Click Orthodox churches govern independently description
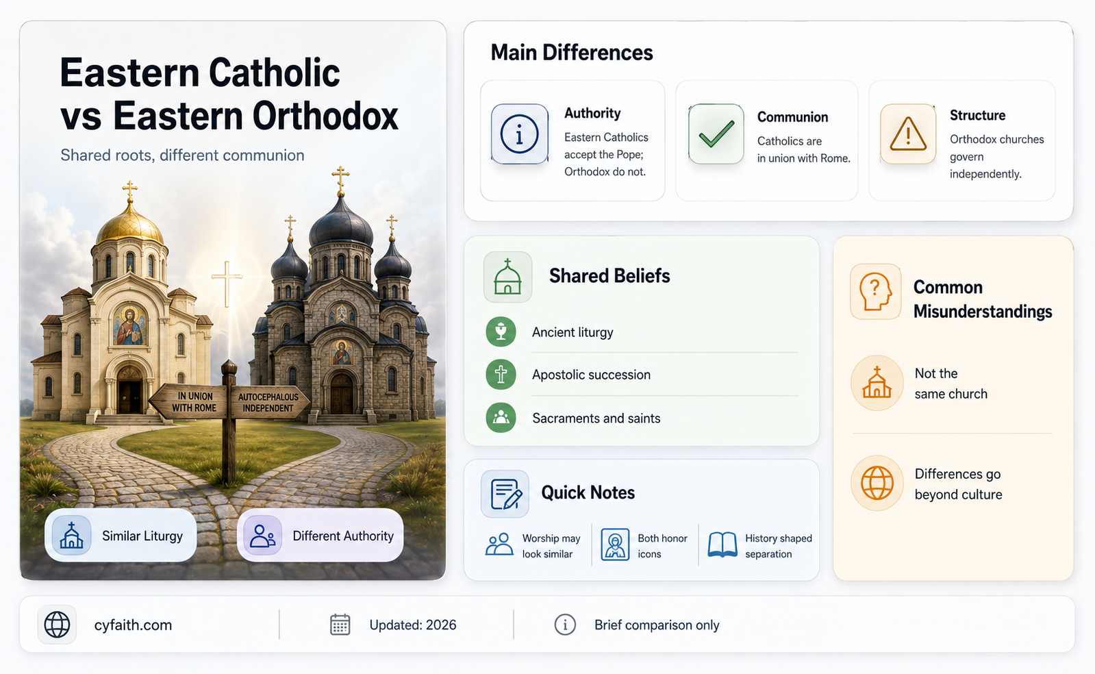Image resolution: width=1095 pixels, height=674 pixels. coord(996,156)
